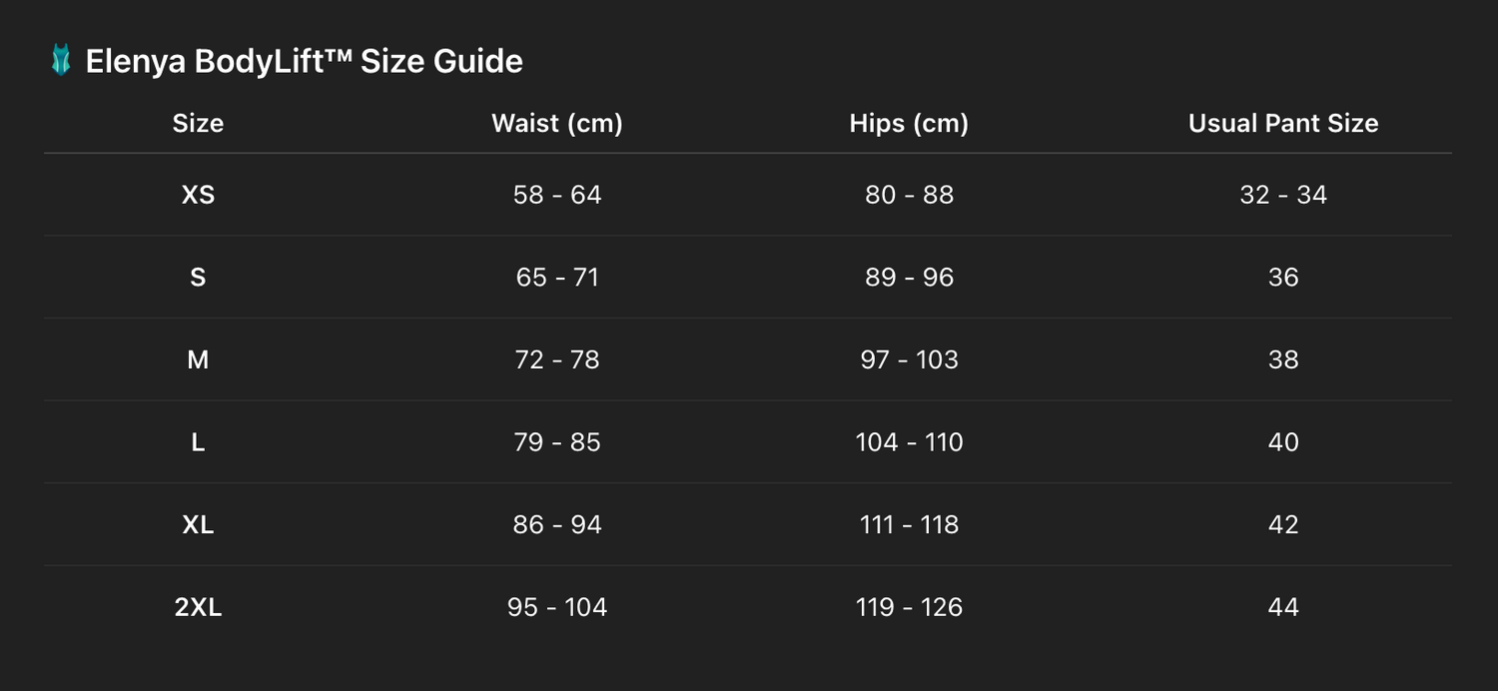The width and height of the screenshot is (1498, 691).
Task: Select pant size 42 cell
Action: 1282,524
